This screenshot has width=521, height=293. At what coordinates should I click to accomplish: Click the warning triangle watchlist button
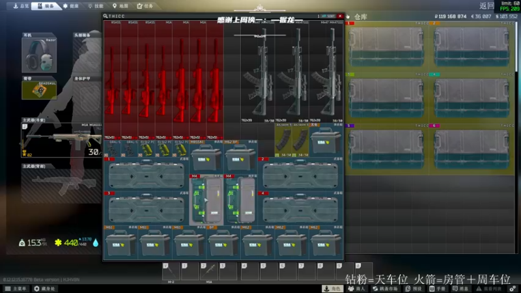[490, 288]
